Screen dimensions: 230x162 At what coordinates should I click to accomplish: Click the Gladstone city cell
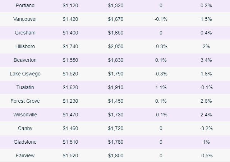(x=25, y=142)
